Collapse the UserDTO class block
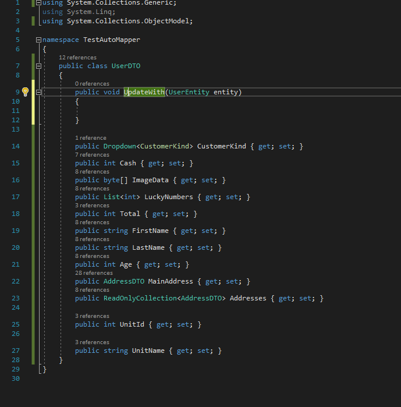This screenshot has height=407, width=401. pos(38,66)
